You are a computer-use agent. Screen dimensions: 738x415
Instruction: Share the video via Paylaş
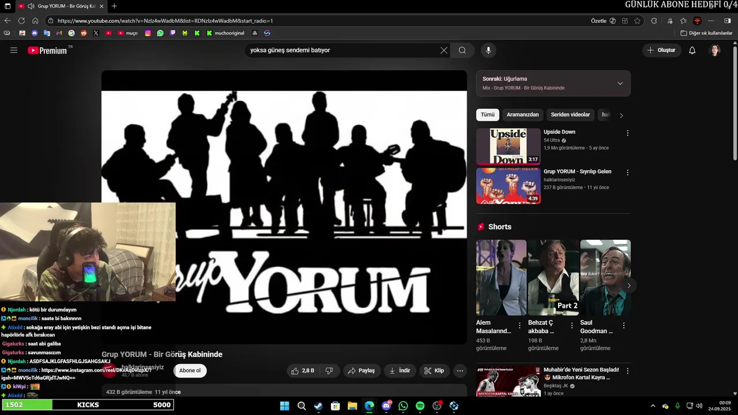click(x=362, y=371)
